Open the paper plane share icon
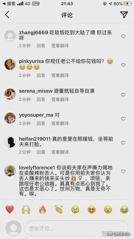Screen dimensions: 134x239 124,15
